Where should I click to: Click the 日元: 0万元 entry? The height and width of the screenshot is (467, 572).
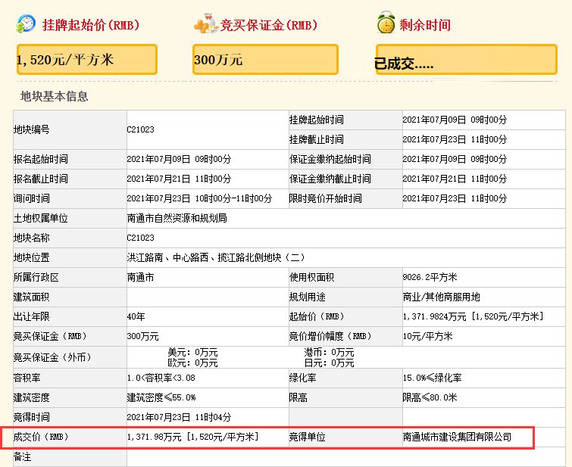[x=329, y=363]
